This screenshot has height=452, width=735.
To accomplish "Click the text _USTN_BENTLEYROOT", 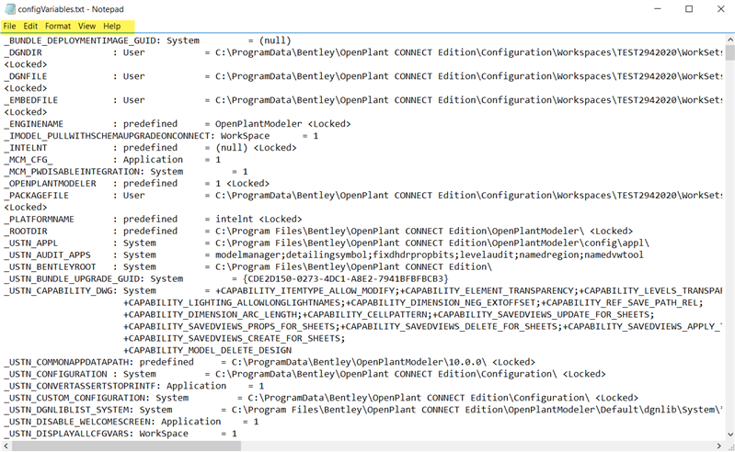I will click(51, 266).
